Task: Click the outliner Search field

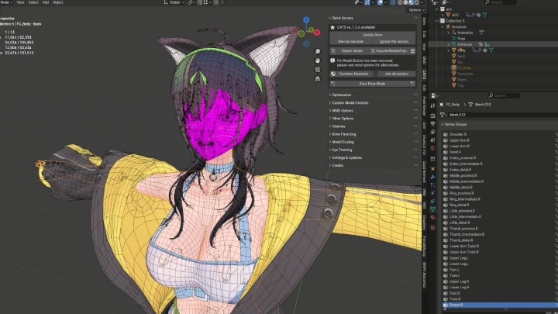Action: tap(501, 2)
